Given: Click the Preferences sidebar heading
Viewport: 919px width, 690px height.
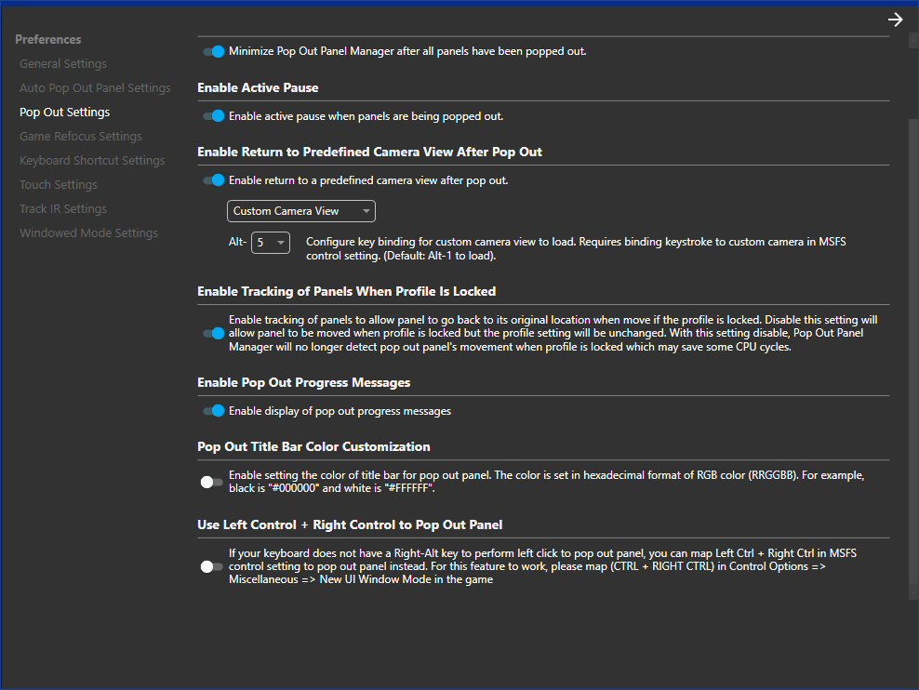Looking at the screenshot, I should tap(48, 40).
